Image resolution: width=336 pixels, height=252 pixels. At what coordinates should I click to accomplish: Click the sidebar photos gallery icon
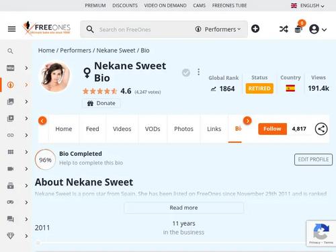10,101
